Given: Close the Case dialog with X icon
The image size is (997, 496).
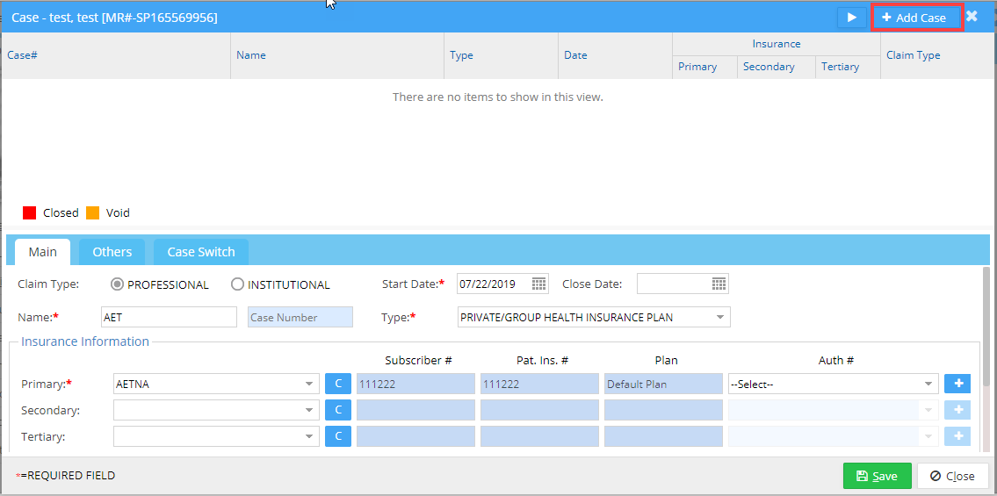Looking at the screenshot, I should (972, 17).
